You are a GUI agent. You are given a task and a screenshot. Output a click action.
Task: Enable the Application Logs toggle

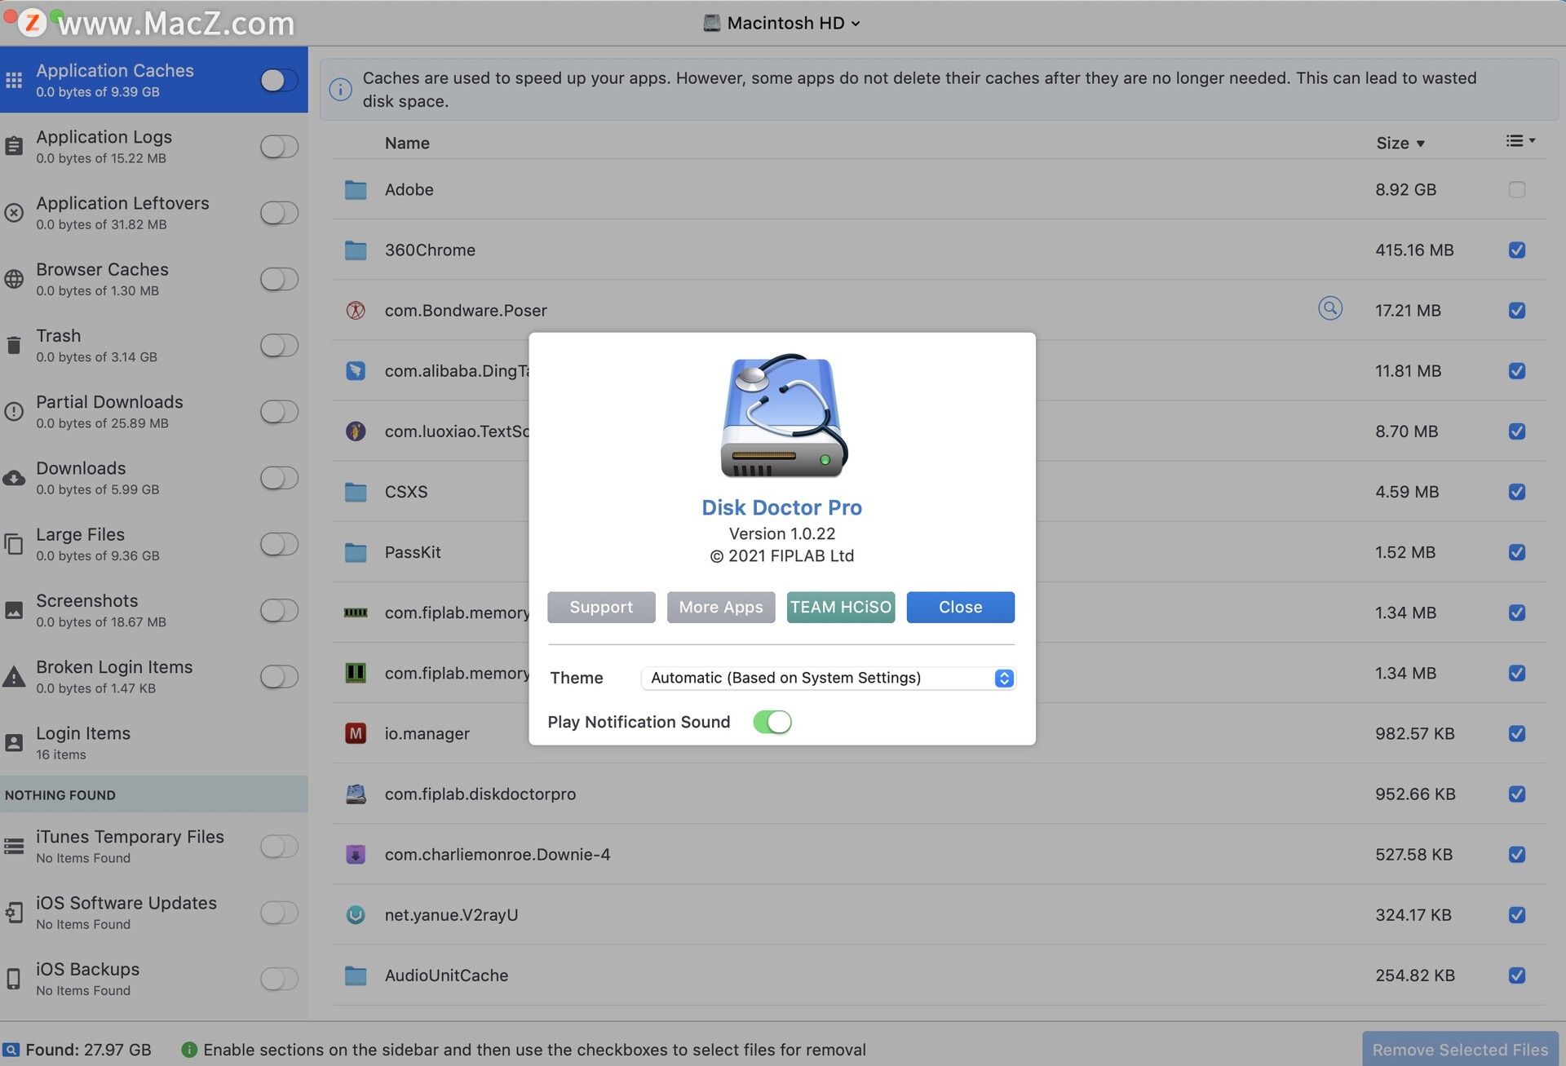click(x=279, y=147)
